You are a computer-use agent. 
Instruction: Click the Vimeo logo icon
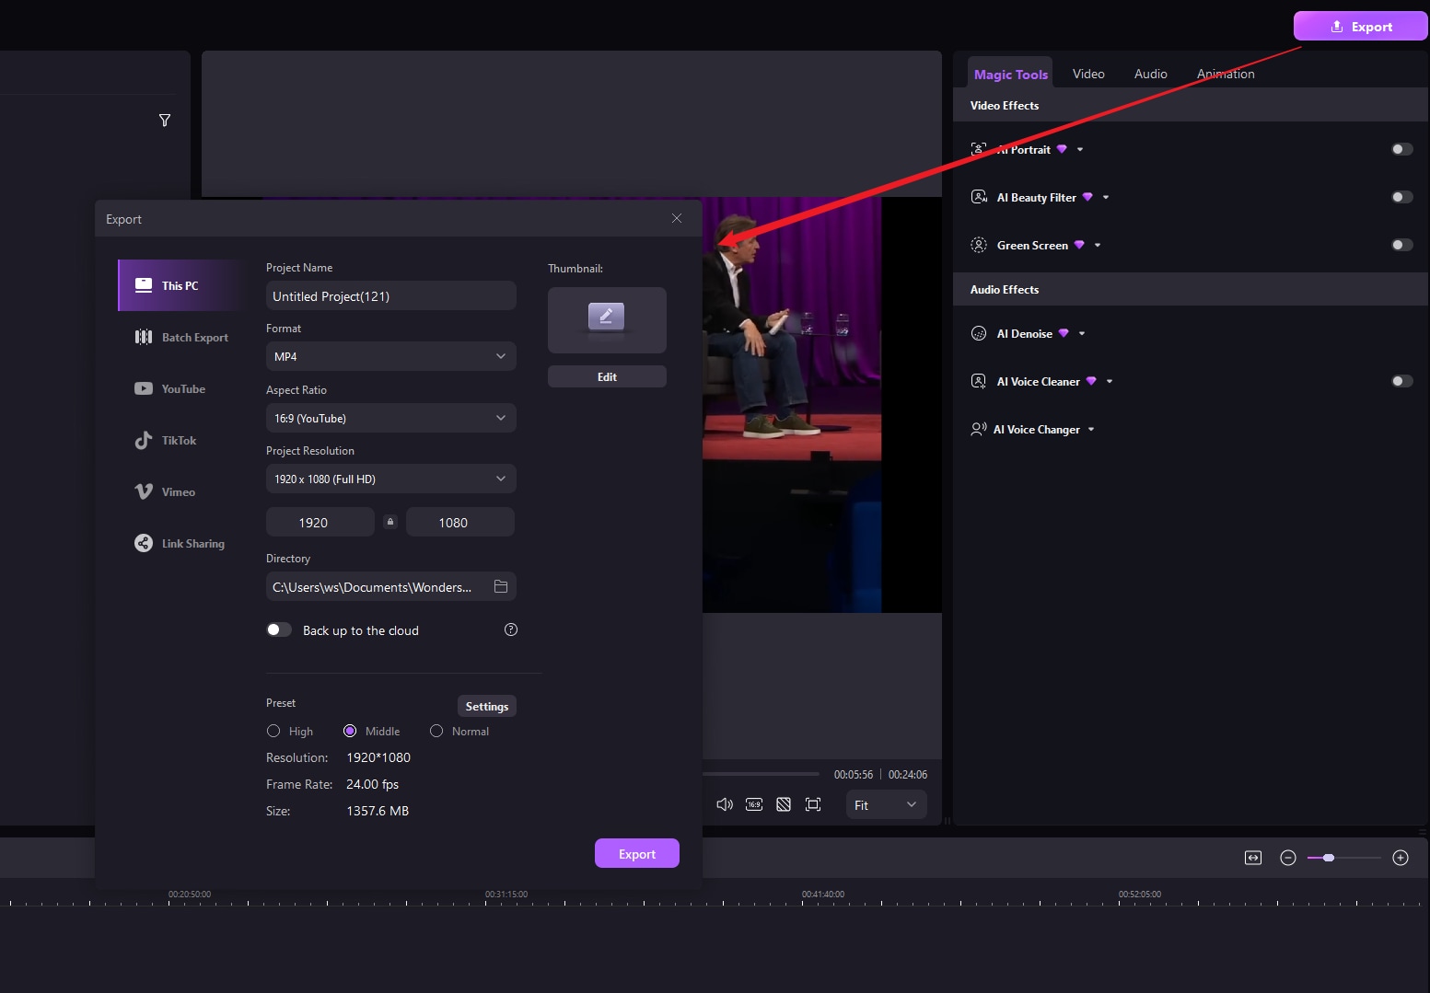pyautogui.click(x=144, y=491)
